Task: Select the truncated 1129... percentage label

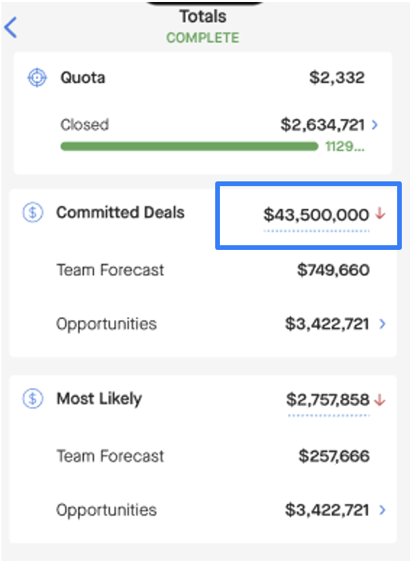Action: pyautogui.click(x=345, y=146)
